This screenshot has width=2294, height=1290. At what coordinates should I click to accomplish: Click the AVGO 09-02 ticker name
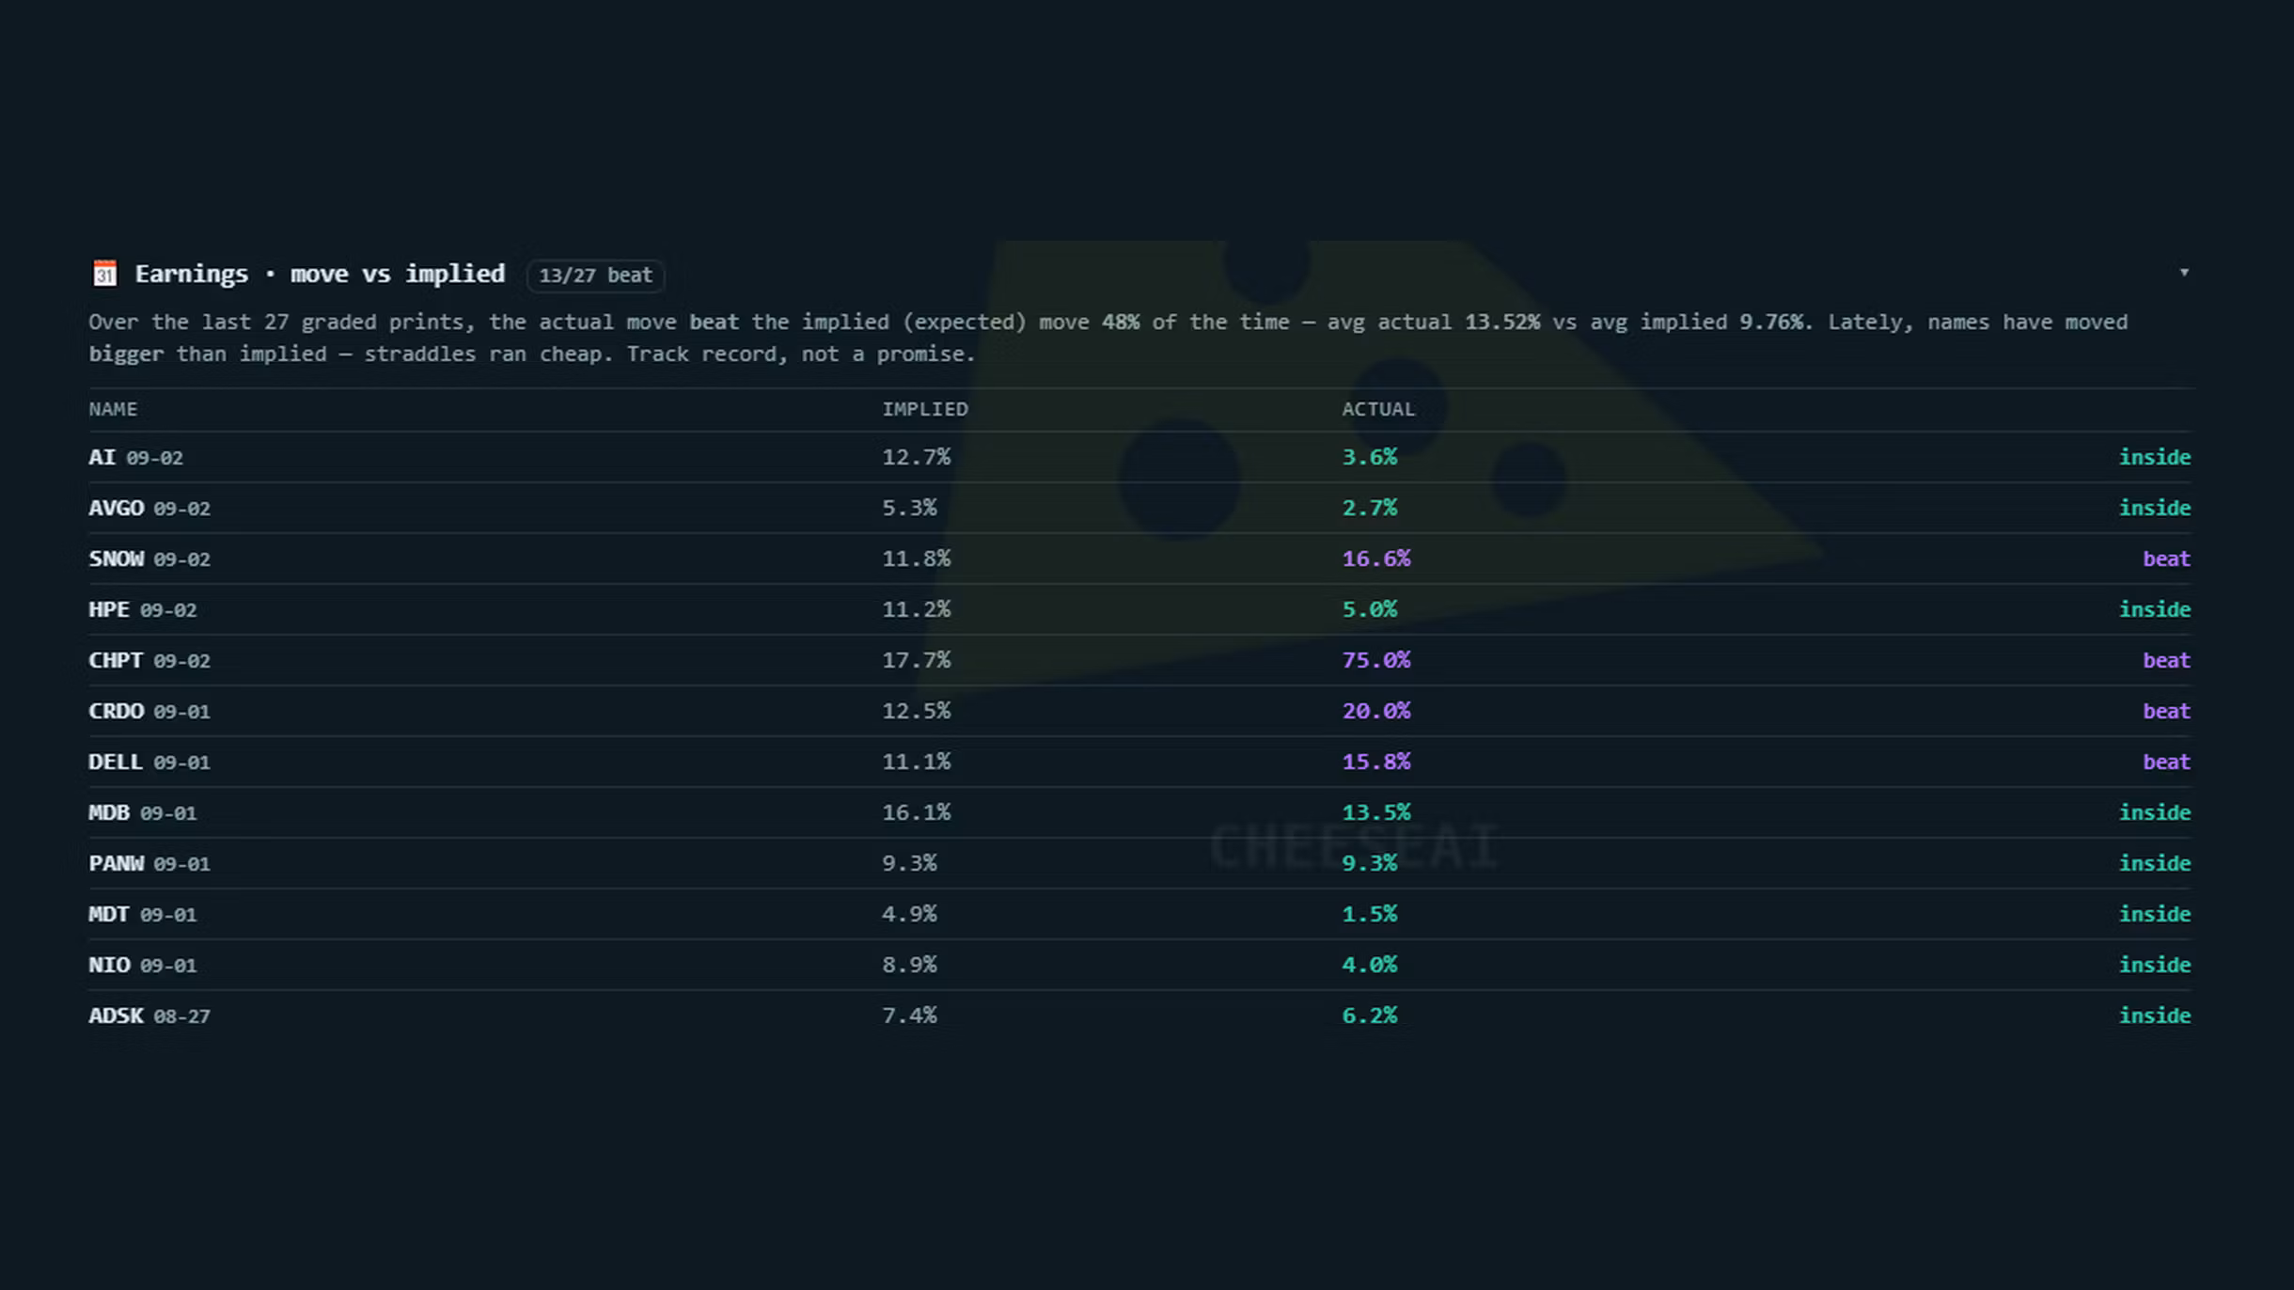149,509
